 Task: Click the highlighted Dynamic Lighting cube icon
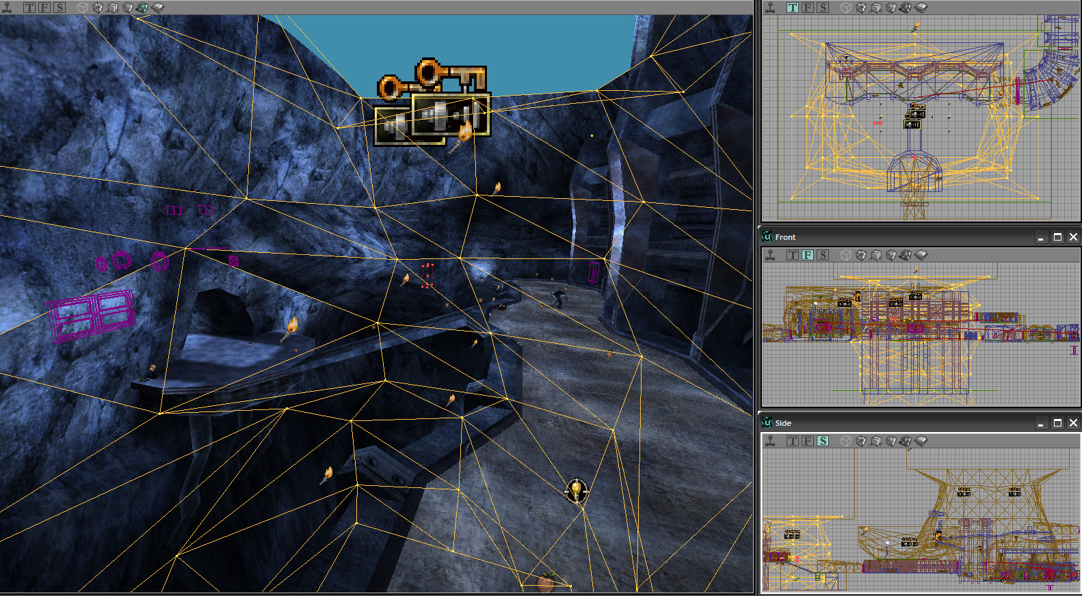click(142, 8)
